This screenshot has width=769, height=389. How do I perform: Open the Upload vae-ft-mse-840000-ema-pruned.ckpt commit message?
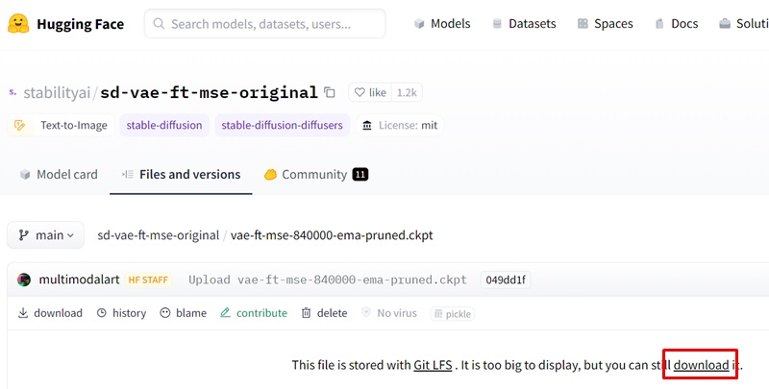328,280
